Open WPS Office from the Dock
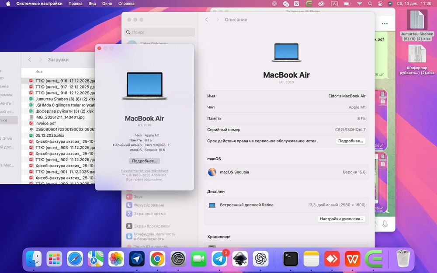The height and width of the screenshot is (273, 437). (x=353, y=259)
